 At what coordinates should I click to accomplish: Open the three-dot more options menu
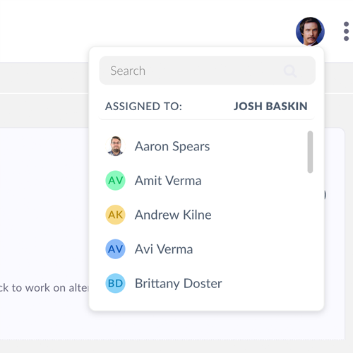(346, 31)
